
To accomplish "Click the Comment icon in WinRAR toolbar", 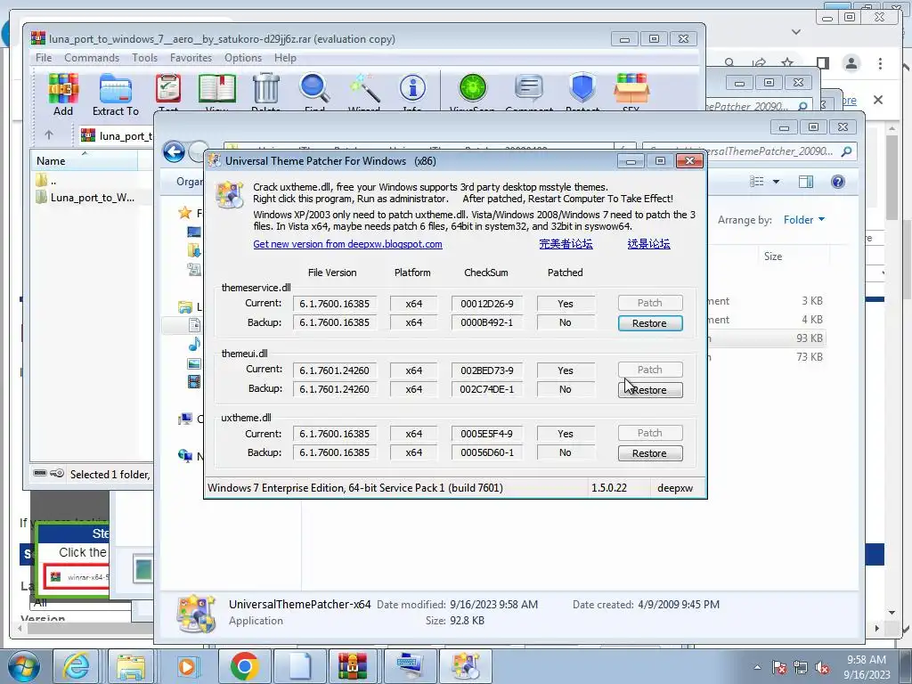I will [529, 92].
